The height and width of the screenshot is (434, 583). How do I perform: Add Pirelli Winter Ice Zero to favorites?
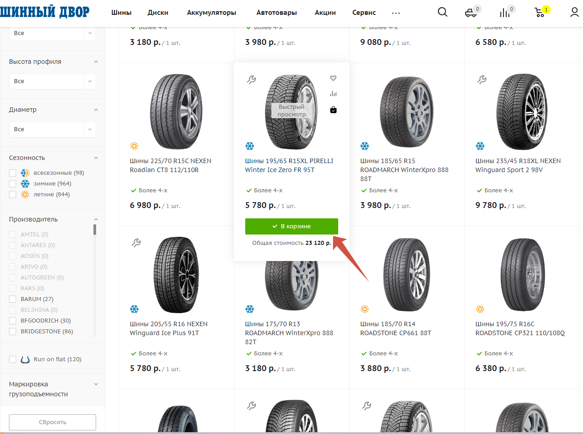(333, 78)
